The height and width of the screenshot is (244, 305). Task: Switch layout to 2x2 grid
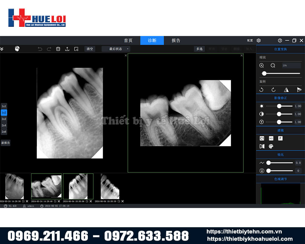[4, 119]
